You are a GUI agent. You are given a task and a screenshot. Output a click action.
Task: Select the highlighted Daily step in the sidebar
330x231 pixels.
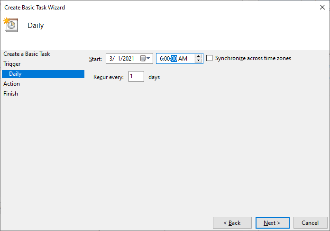coord(15,74)
